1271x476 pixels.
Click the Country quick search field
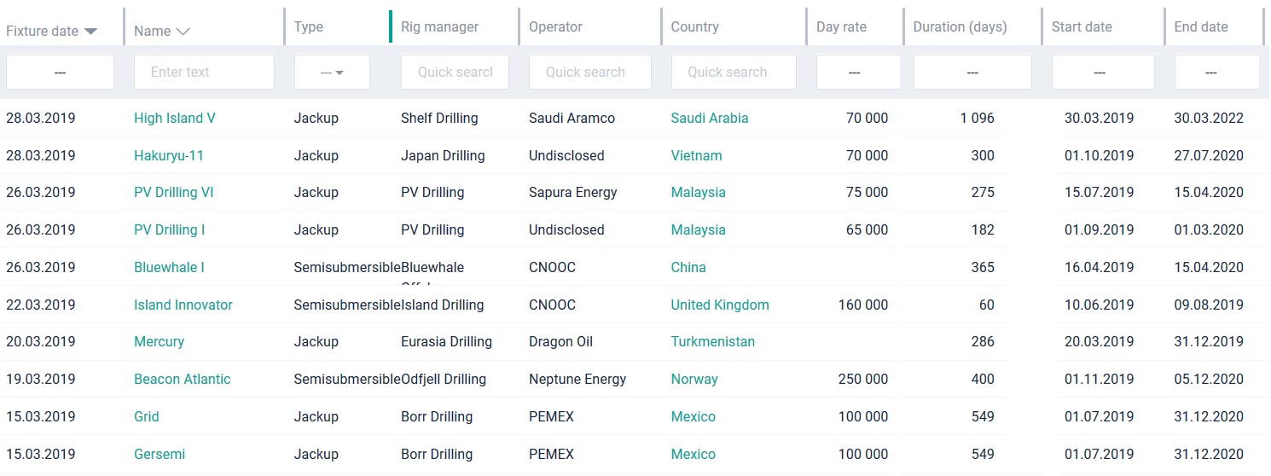pos(734,73)
